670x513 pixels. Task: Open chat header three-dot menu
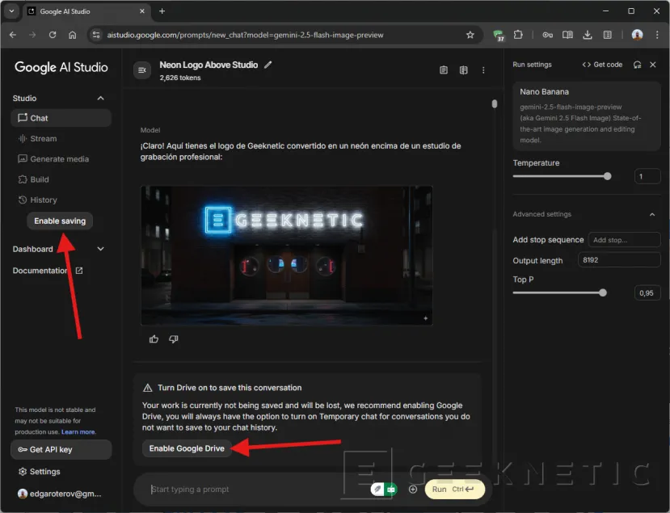(x=483, y=70)
